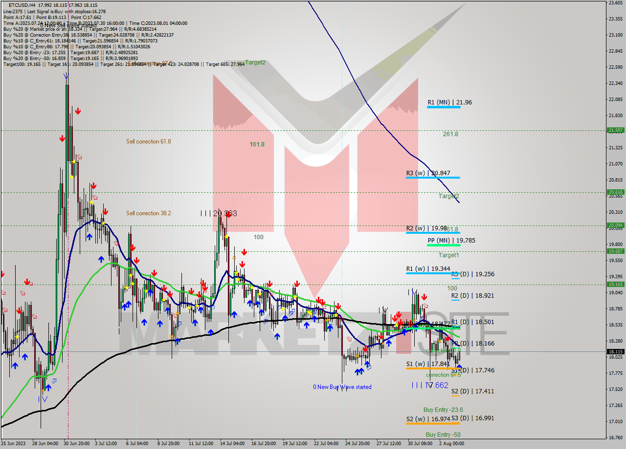Select the green 20.616 price axis tag

tap(615, 192)
